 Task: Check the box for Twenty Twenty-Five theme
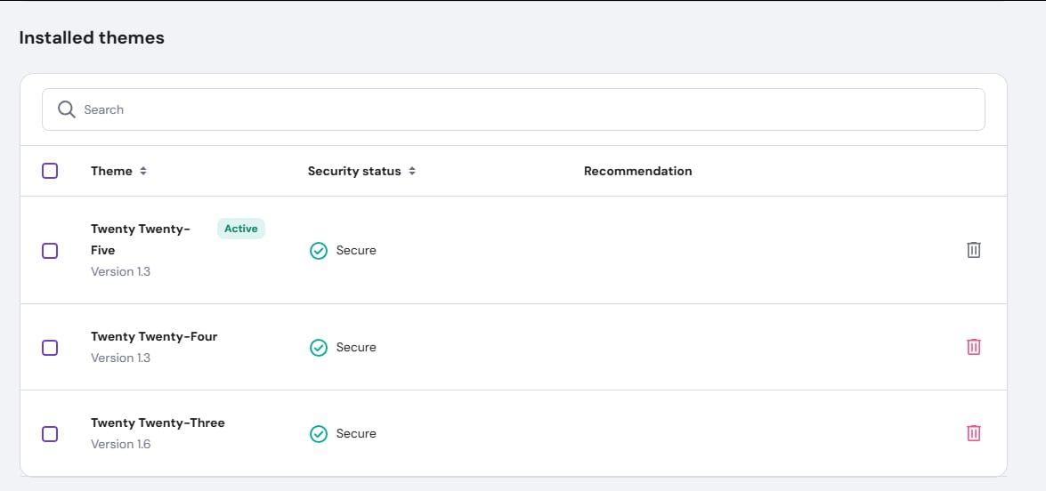point(50,251)
